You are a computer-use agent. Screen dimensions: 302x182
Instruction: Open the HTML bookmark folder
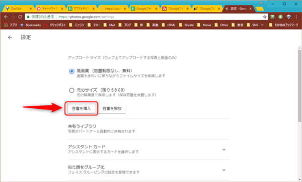pos(169,25)
